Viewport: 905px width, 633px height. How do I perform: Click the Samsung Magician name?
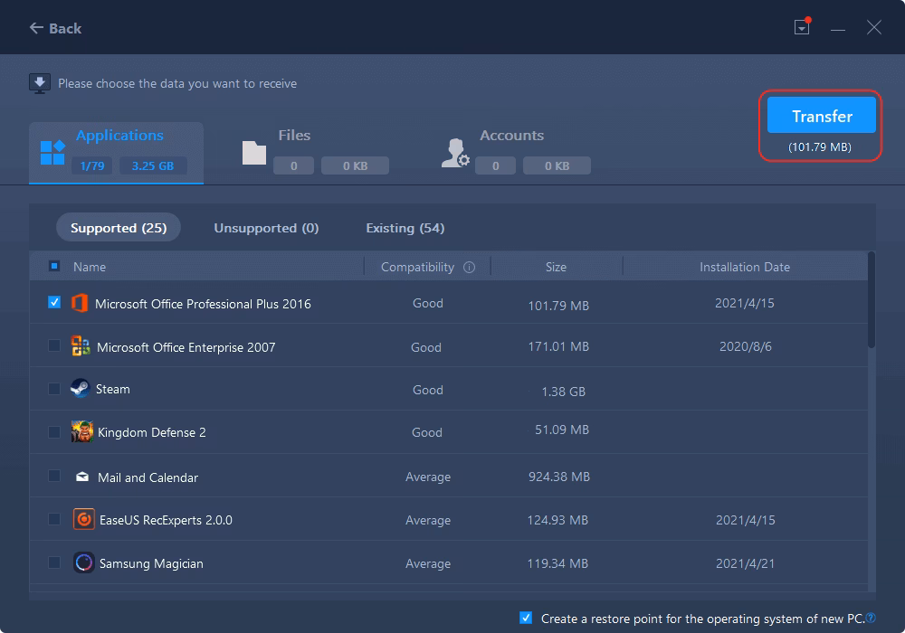pyautogui.click(x=151, y=563)
